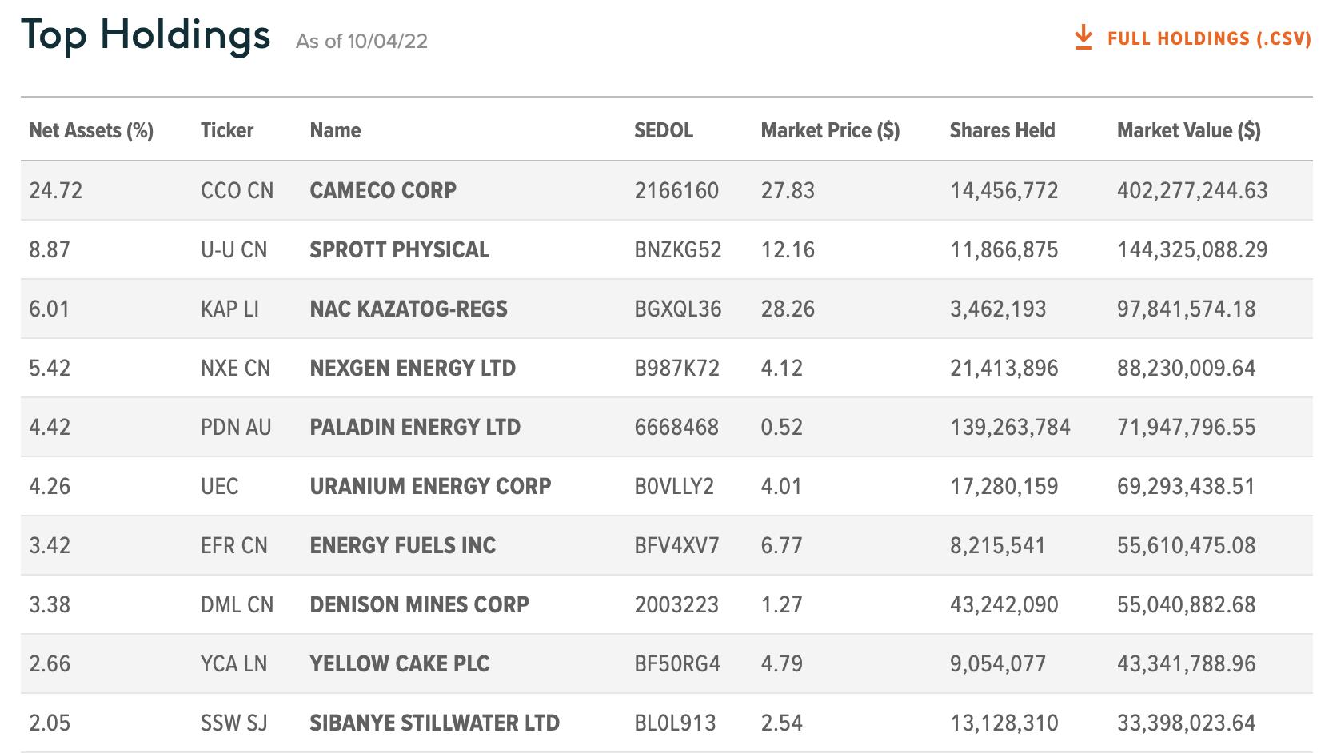This screenshot has width=1321, height=753.
Task: Click the U-U CN ticker cell
Action: click(x=233, y=249)
